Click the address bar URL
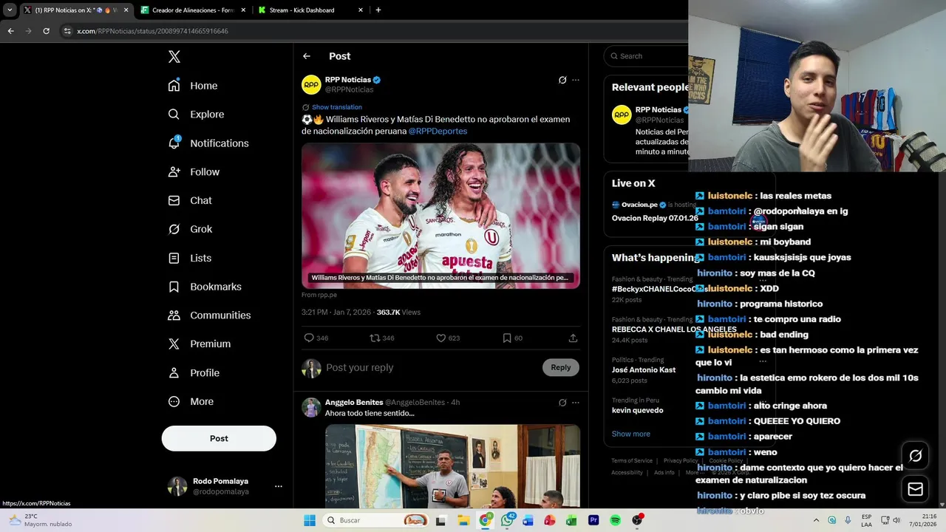The height and width of the screenshot is (532, 946). click(152, 31)
